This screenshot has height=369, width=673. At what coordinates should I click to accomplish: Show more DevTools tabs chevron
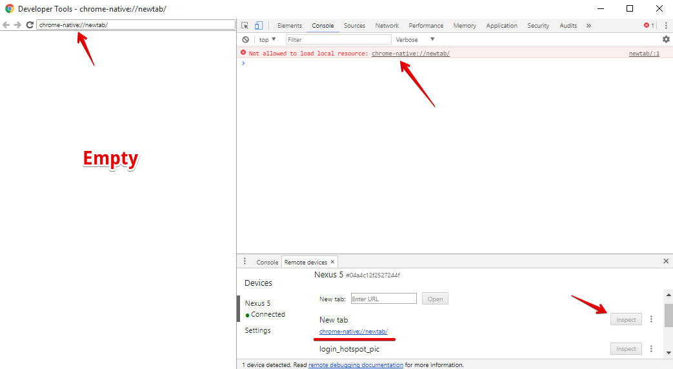589,26
